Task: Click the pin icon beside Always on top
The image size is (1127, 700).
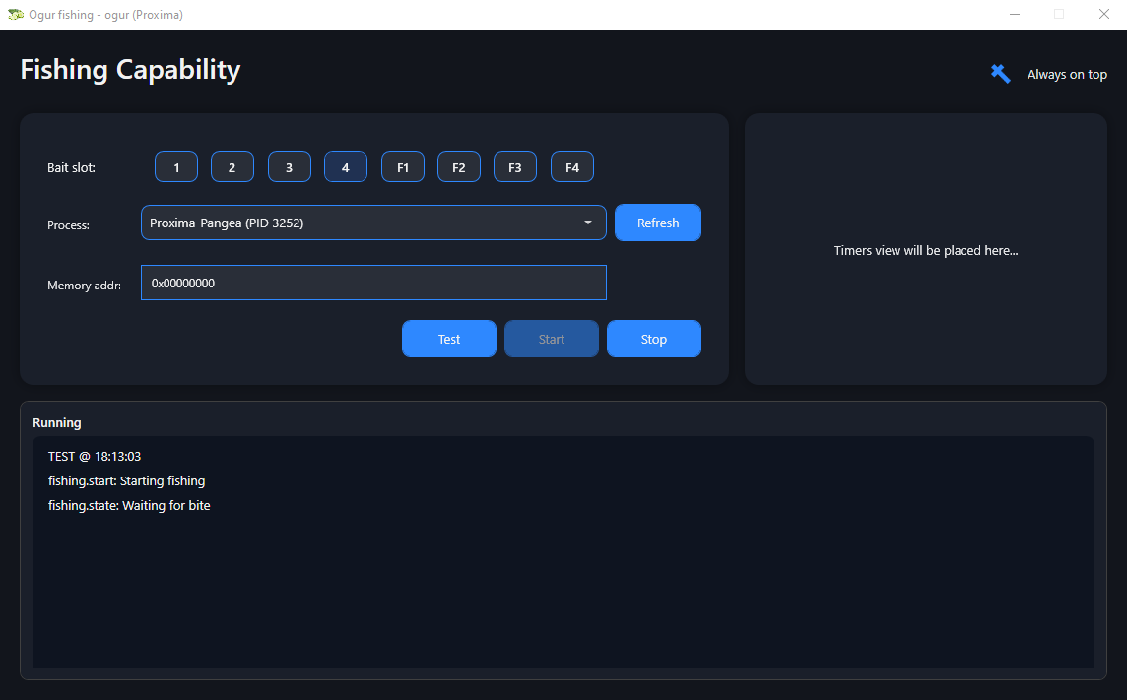Action: point(1000,74)
